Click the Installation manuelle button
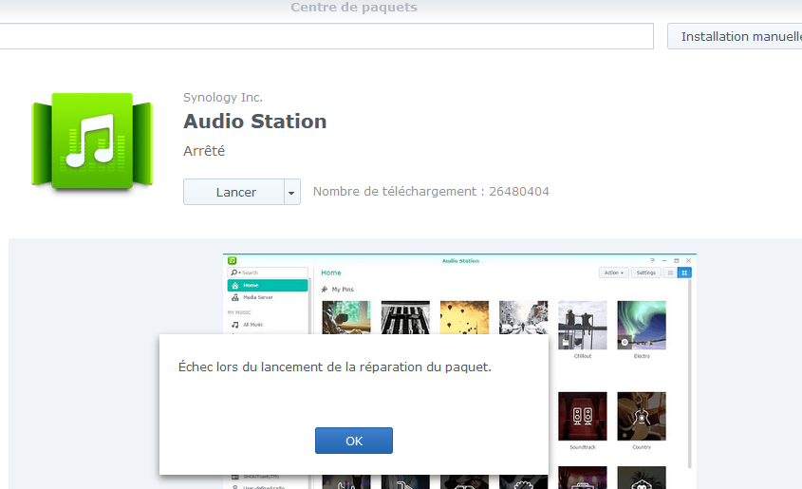 737,36
